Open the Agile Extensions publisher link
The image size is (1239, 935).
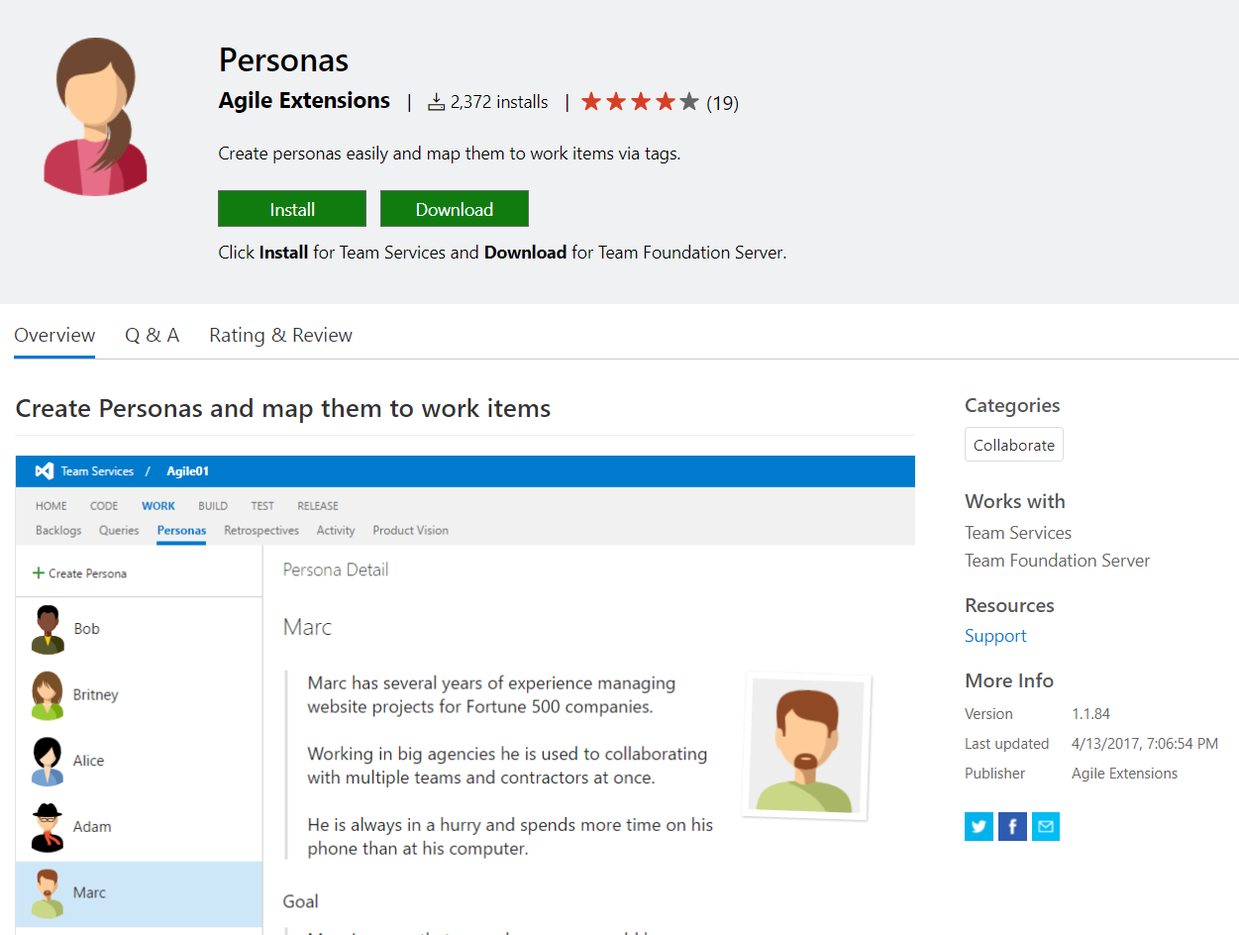pos(304,101)
